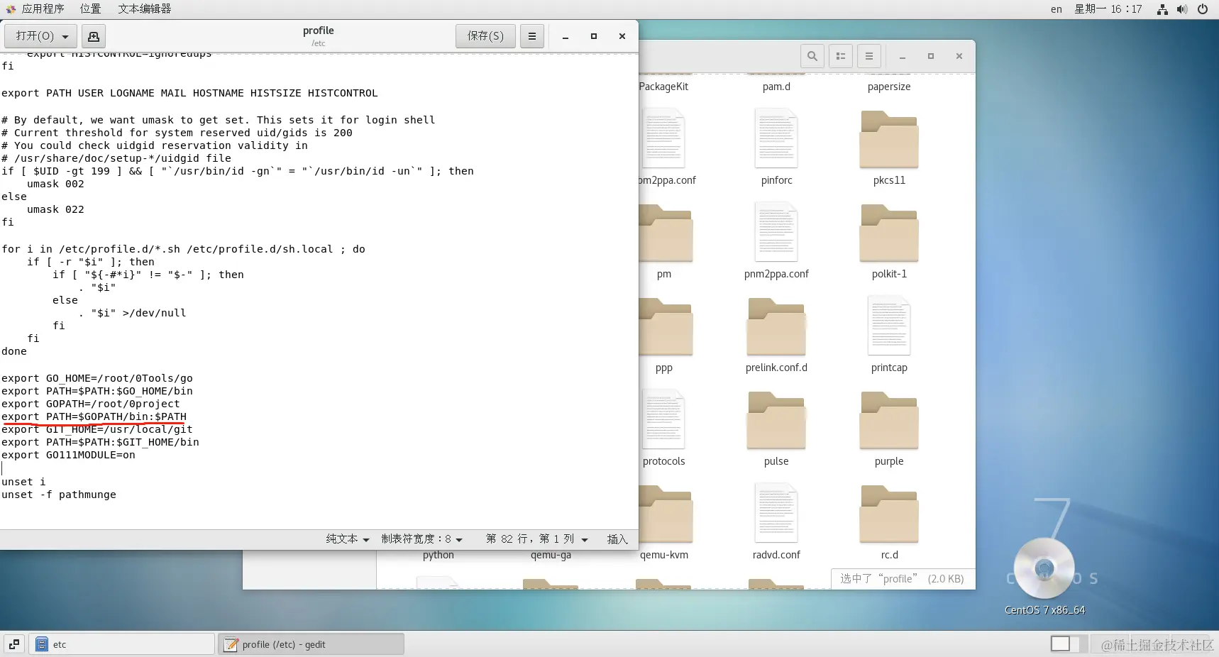Click the line 'export GIT_HOME=/usr/local/git'
The height and width of the screenshot is (657, 1219).
(x=97, y=430)
